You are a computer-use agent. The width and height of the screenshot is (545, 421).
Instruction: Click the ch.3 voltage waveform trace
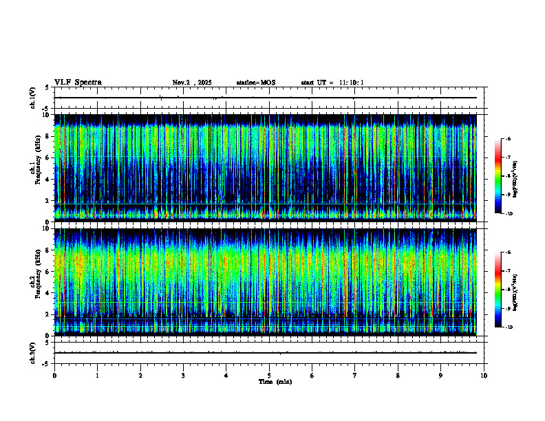pos(266,353)
